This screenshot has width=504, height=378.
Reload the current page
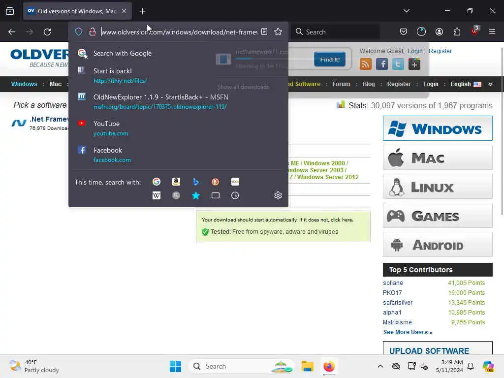[47, 32]
